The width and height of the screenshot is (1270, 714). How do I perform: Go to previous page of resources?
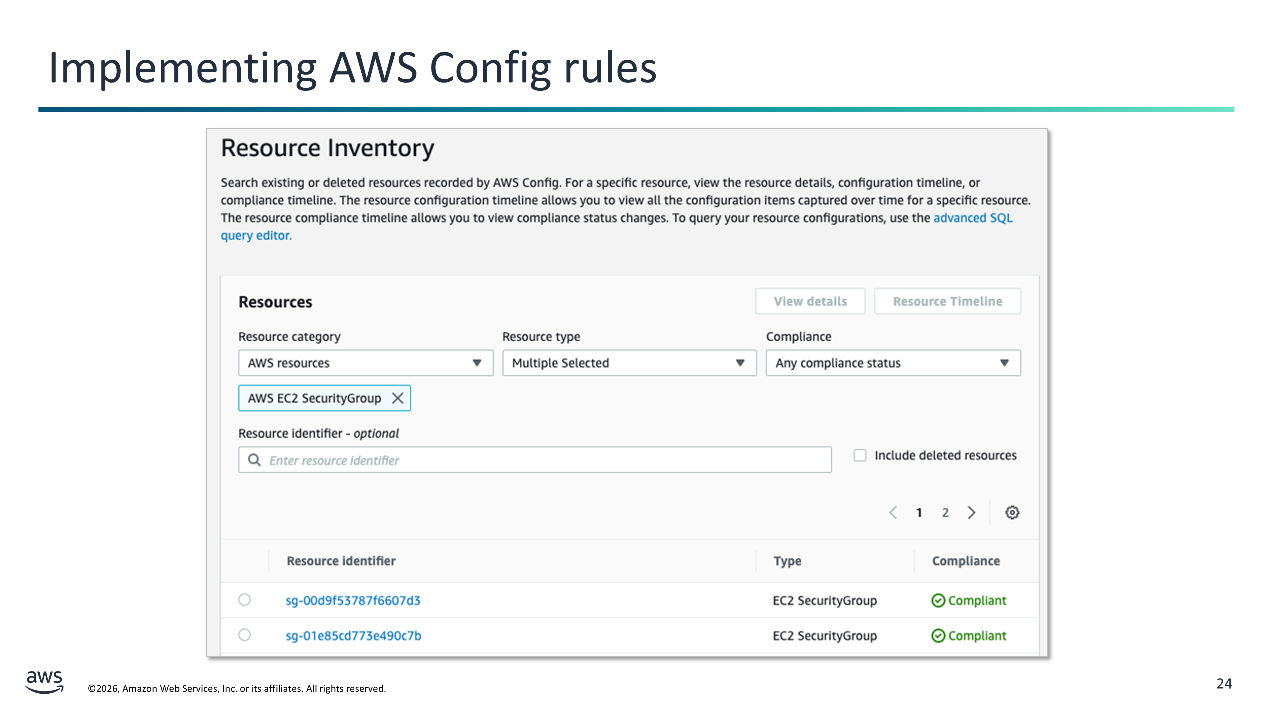click(x=893, y=512)
